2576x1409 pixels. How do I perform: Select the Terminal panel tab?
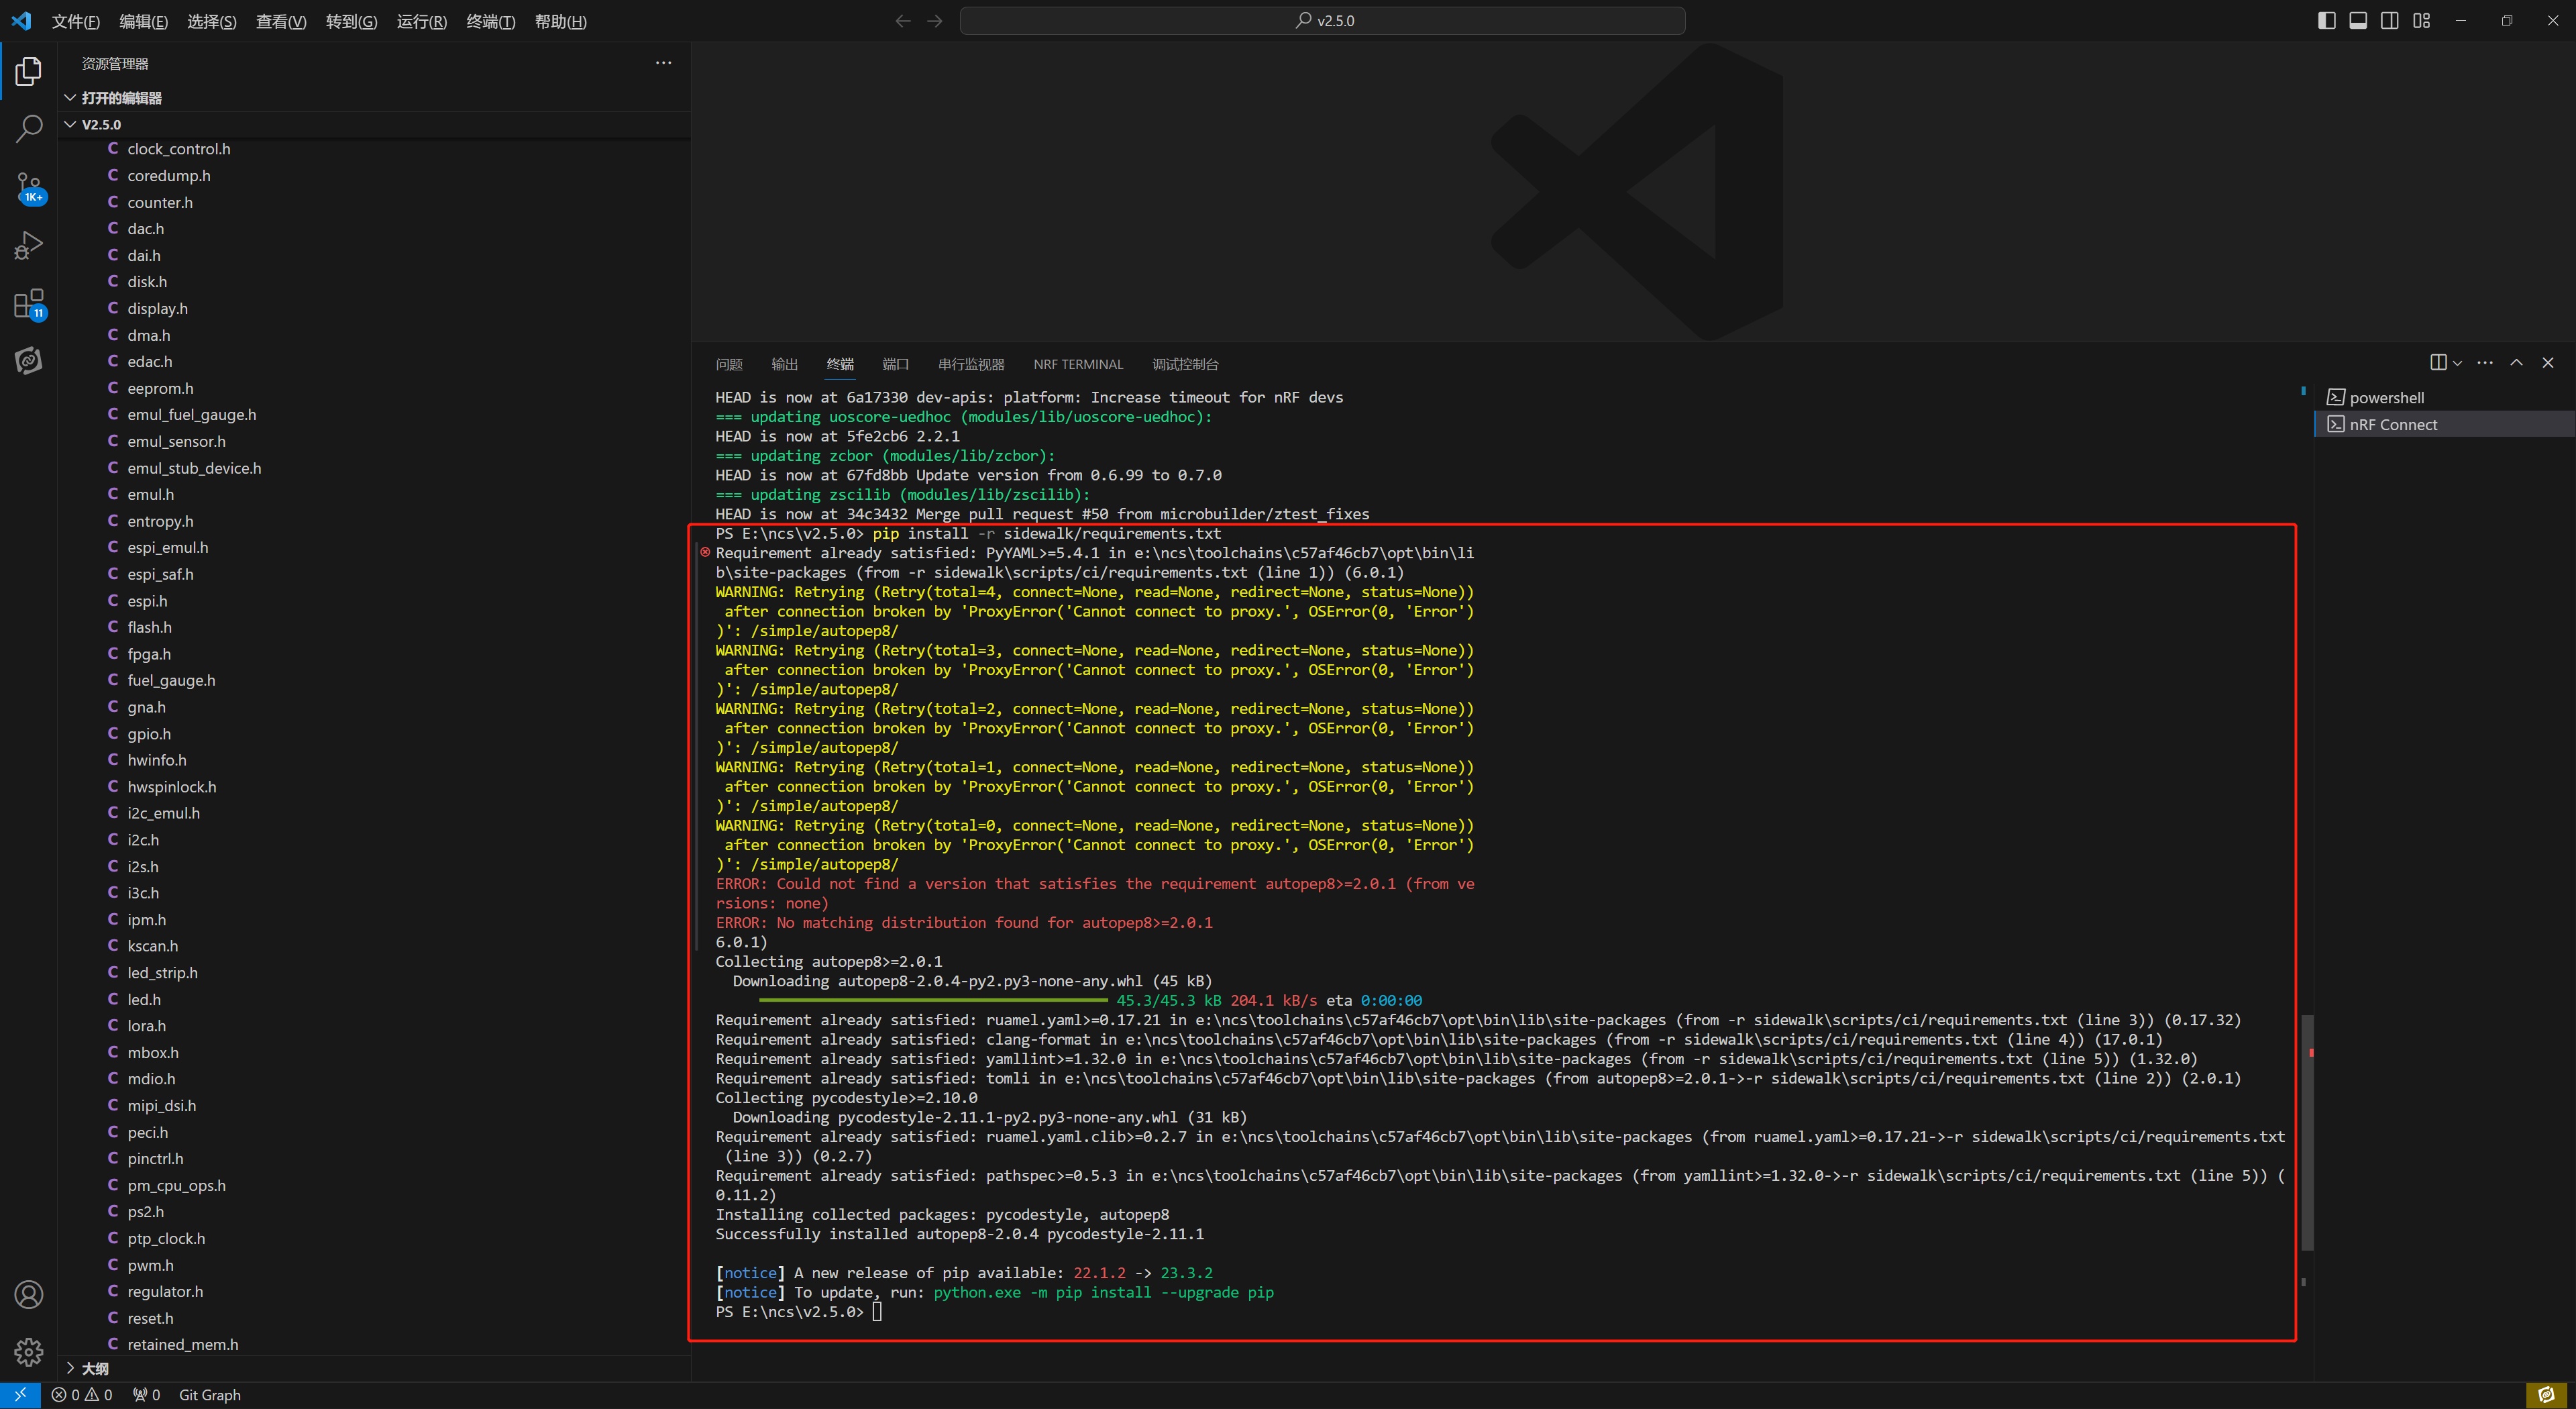(840, 364)
